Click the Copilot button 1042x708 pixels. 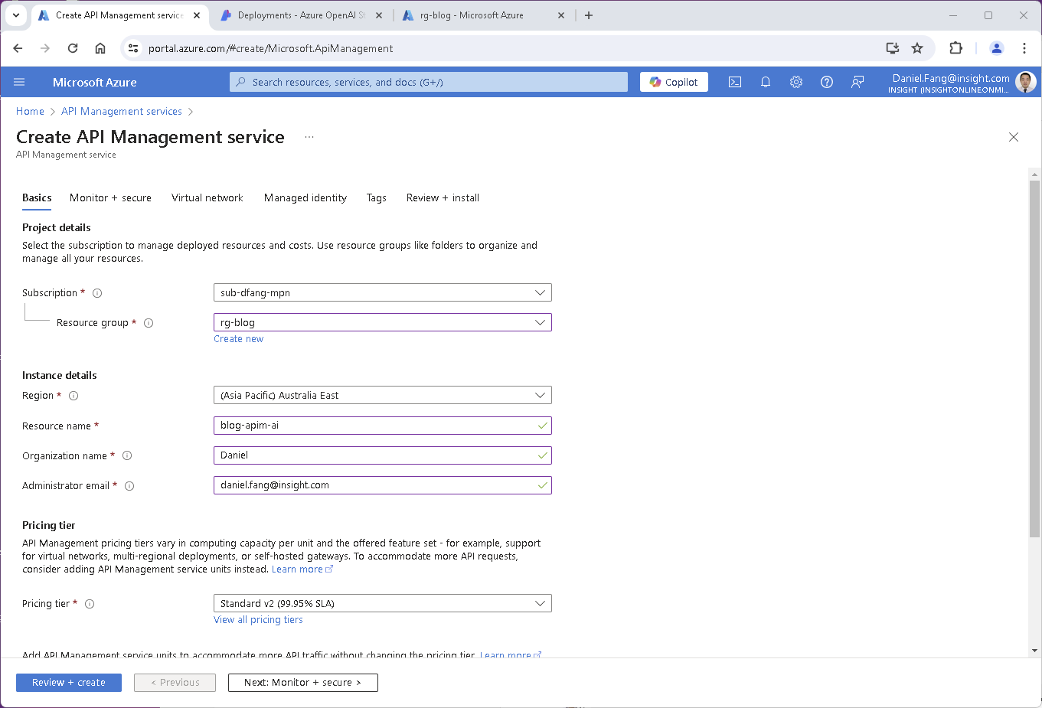coord(674,82)
